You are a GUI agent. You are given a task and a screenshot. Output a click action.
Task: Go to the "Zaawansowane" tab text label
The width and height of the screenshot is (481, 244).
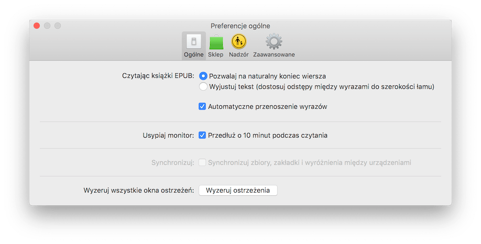coord(274,54)
